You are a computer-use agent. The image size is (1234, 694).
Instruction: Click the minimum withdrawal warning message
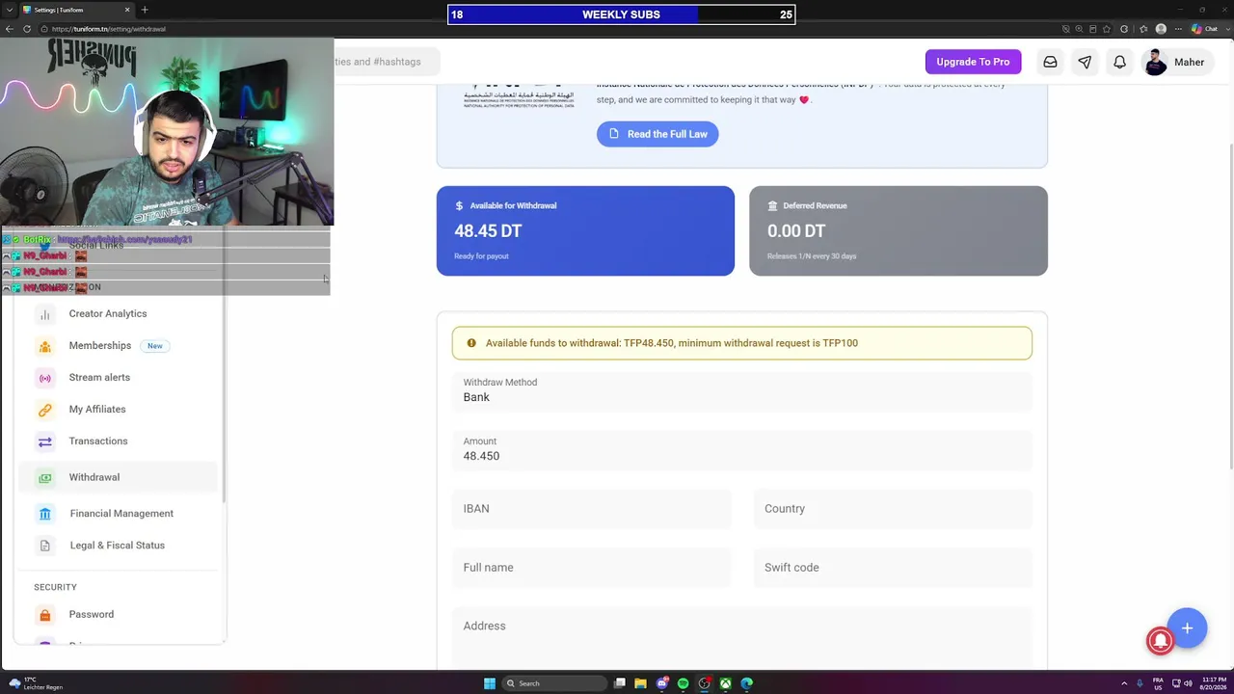click(x=742, y=343)
